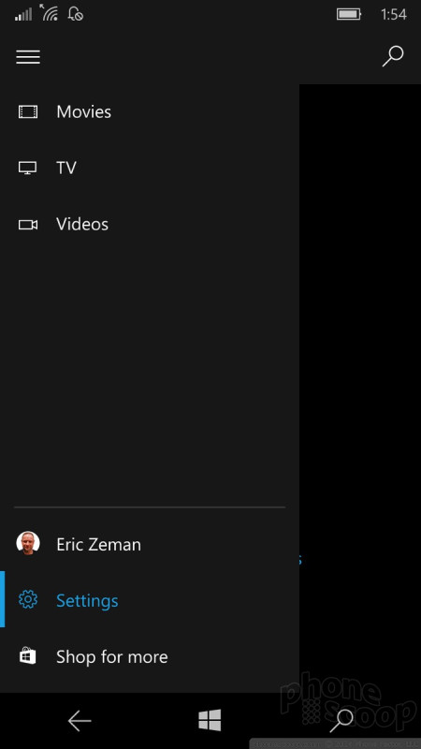Click the TV monitor icon
Screen dimensions: 421x749
(28, 169)
